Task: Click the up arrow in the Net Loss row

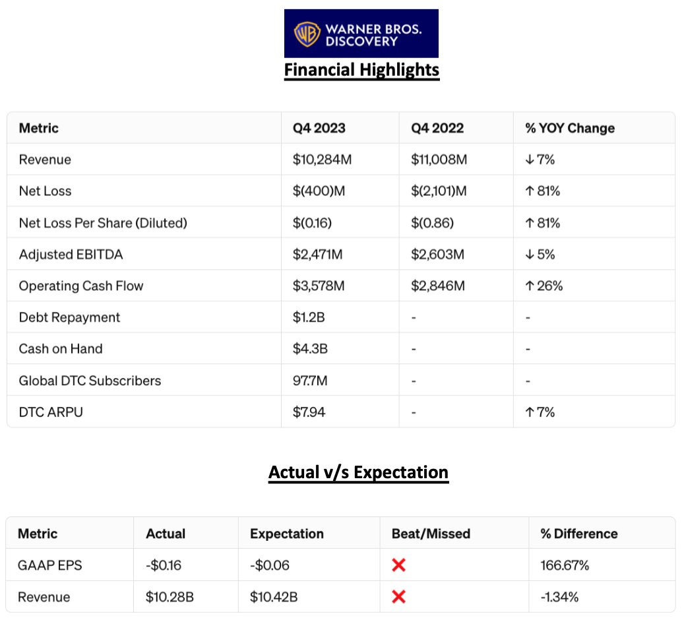Action: pos(530,191)
